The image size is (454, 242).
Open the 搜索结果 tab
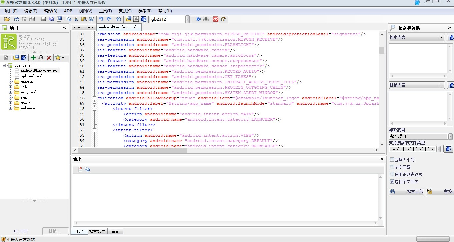tap(97, 231)
